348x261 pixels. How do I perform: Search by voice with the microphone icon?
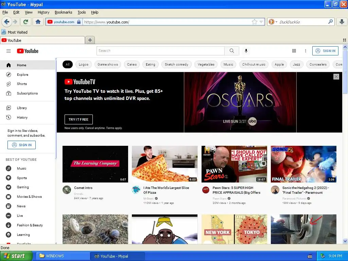(246, 51)
